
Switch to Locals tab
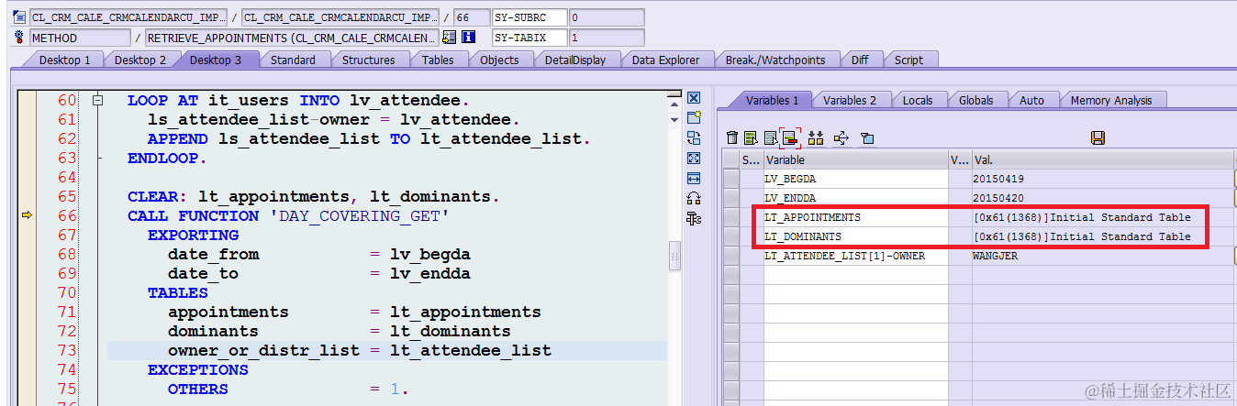(x=918, y=100)
